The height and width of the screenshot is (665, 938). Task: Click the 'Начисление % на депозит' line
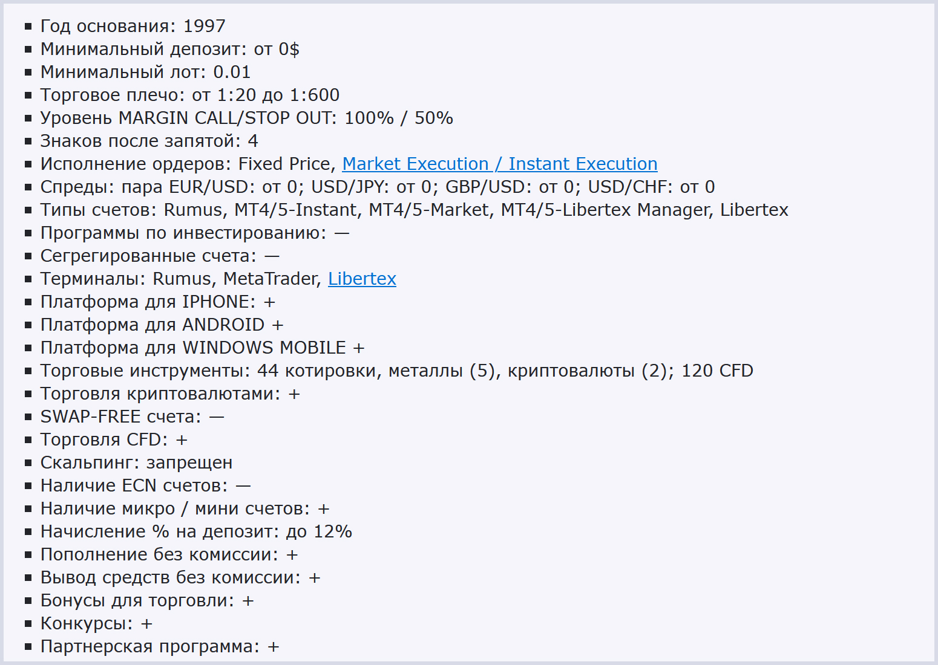click(196, 531)
